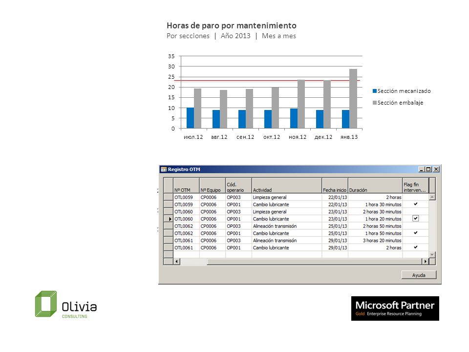
Task: Click the "Mes a mes" subtitle text
Action: (x=279, y=36)
